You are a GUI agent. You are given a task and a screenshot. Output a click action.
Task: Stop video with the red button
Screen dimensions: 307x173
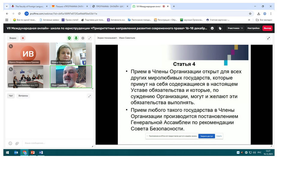point(23,38)
